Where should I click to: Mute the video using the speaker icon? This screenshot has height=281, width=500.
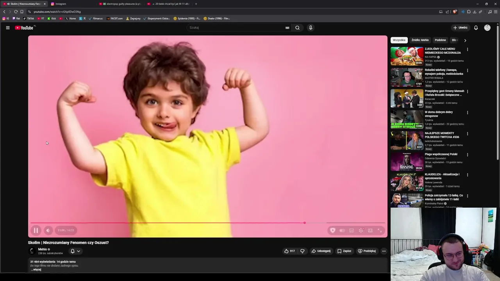(x=48, y=231)
